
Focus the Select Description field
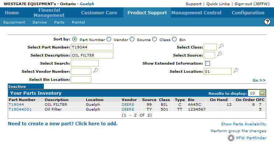92,55
